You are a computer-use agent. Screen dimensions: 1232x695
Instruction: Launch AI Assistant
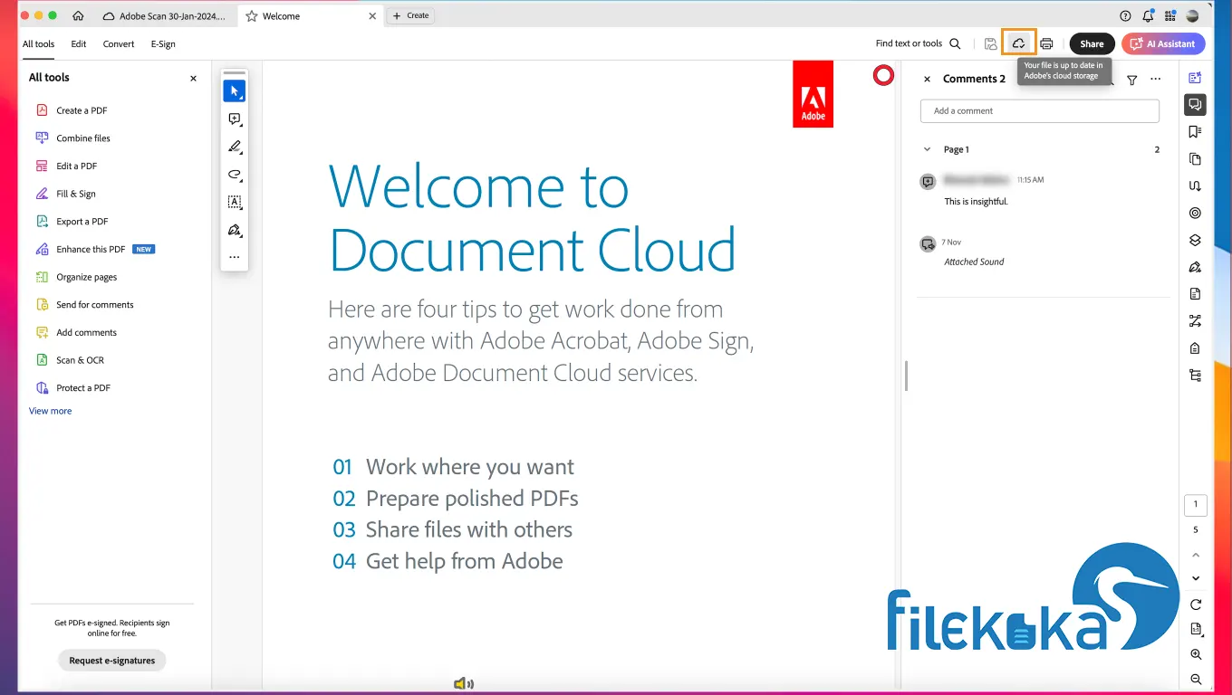[x=1163, y=43]
